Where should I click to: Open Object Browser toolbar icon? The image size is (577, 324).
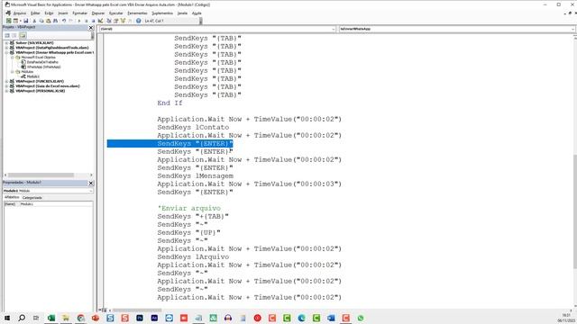click(x=123, y=21)
